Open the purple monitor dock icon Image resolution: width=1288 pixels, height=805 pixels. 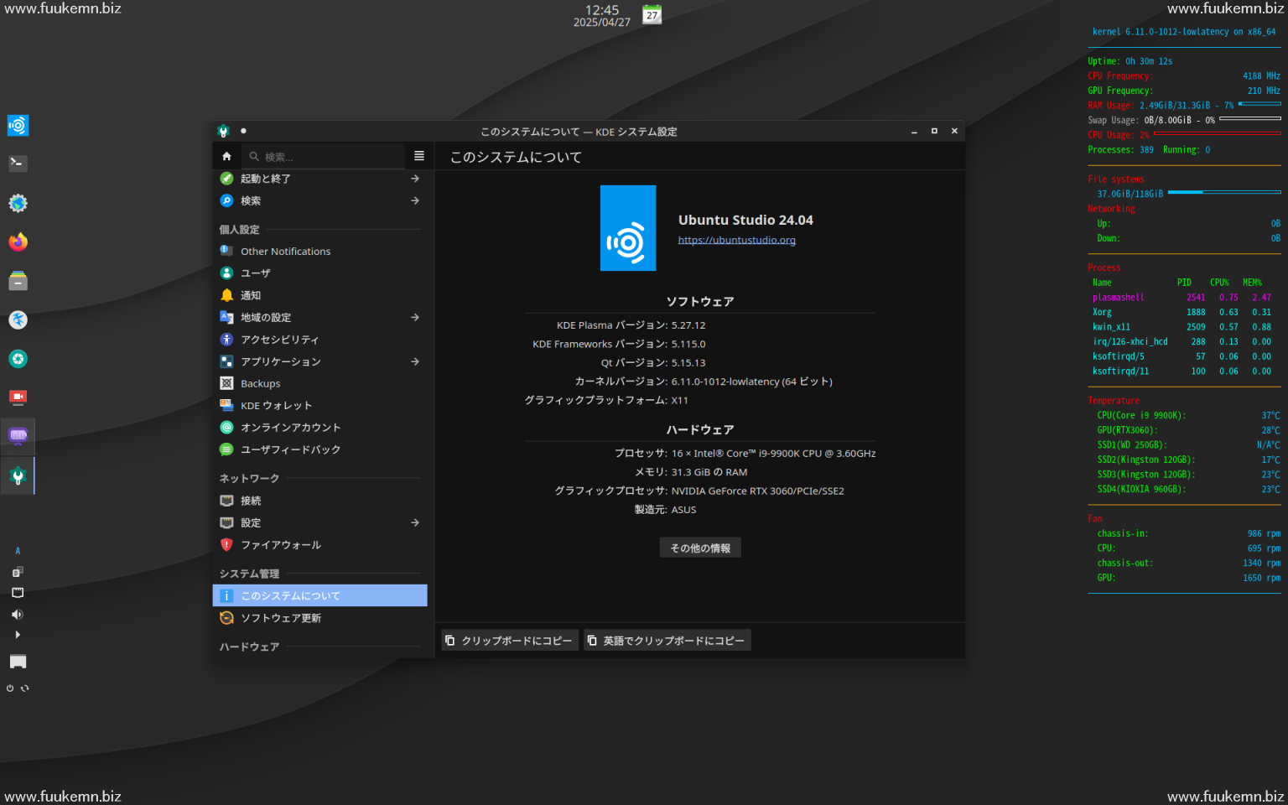18,436
